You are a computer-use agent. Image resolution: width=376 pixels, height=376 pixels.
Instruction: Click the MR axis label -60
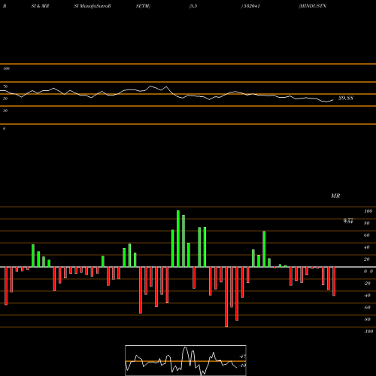click(x=367, y=308)
